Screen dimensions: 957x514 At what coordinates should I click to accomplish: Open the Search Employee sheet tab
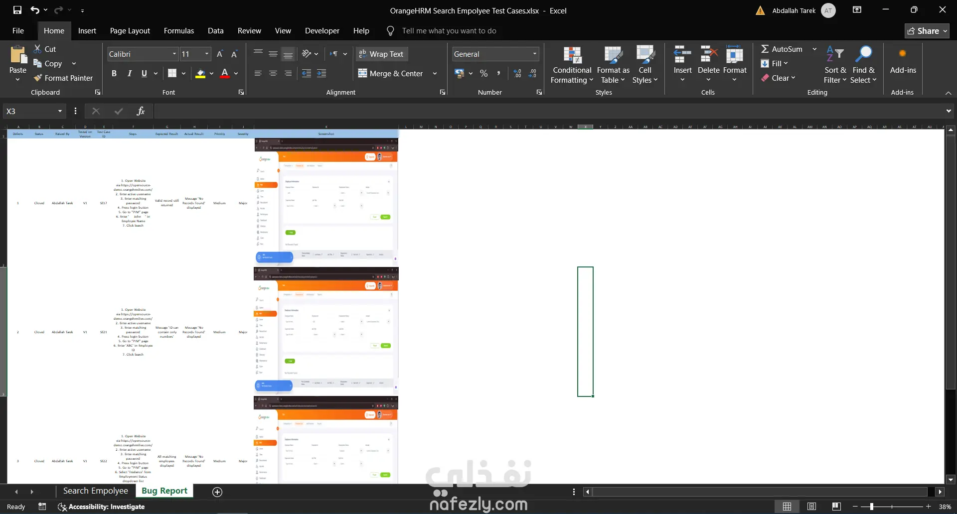(96, 491)
